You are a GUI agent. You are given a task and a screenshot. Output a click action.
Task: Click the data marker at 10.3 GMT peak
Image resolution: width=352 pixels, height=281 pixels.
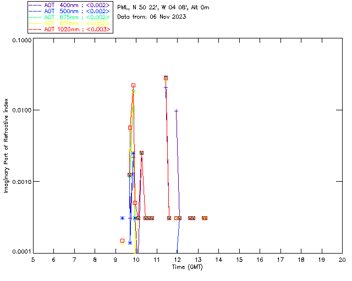[142, 153]
